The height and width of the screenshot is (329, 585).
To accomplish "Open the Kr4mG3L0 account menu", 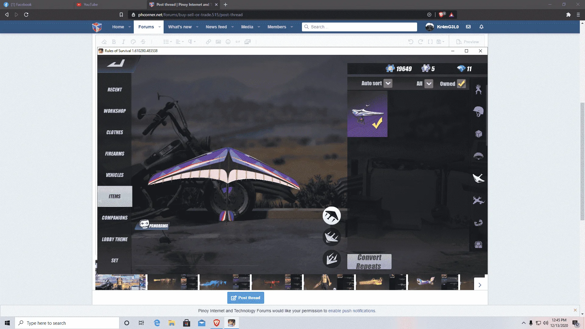I will click(442, 27).
